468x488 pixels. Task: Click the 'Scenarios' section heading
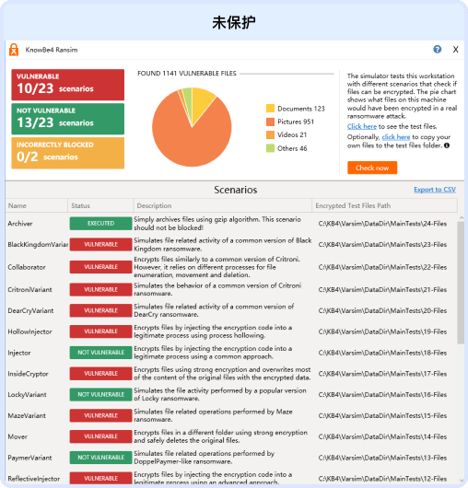coord(236,190)
